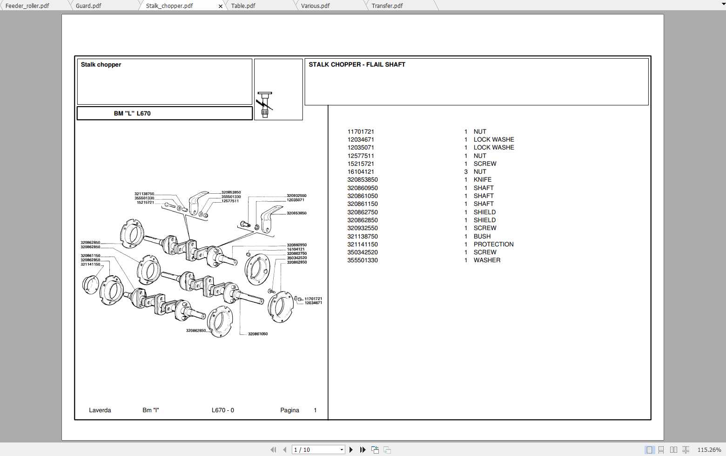Advance to the next page
This screenshot has height=456, width=726.
(351, 449)
